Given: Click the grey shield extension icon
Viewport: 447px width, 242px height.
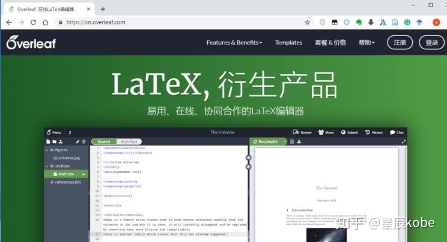Looking at the screenshot, I should [x=323, y=22].
